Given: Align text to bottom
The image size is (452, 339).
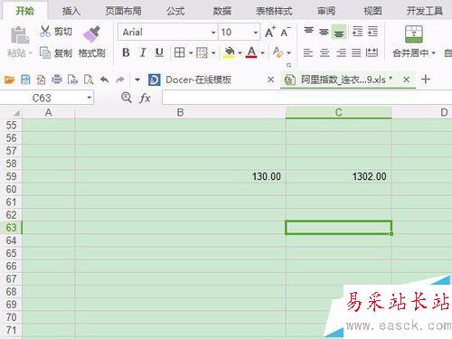Looking at the screenshot, I should (x=339, y=33).
